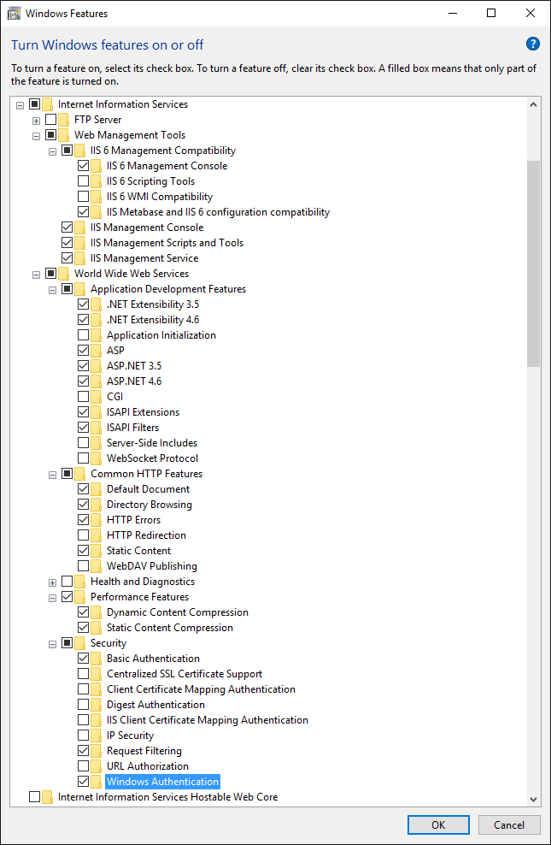Click the Windows Features title bar icon

[14, 14]
